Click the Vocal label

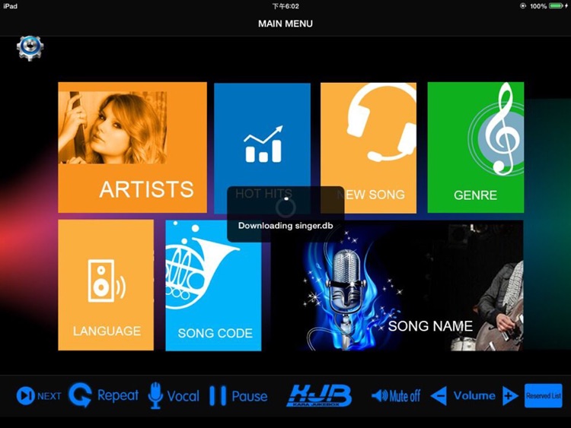click(183, 396)
